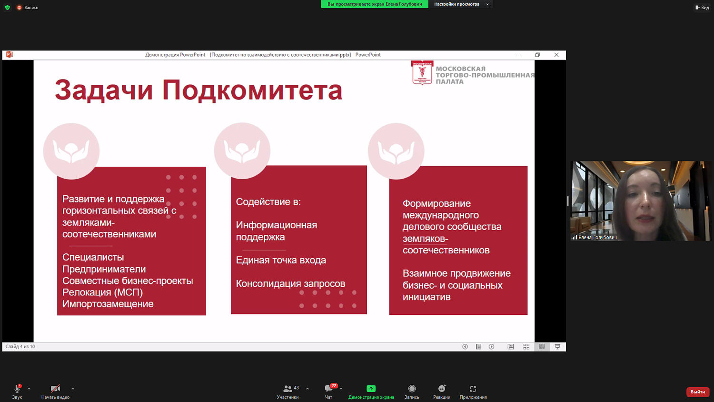714x402 pixels.
Task: Click the Запись indicator at top left
Action: (26, 7)
